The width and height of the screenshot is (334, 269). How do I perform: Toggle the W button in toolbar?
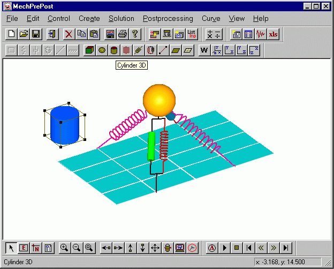tap(204, 50)
